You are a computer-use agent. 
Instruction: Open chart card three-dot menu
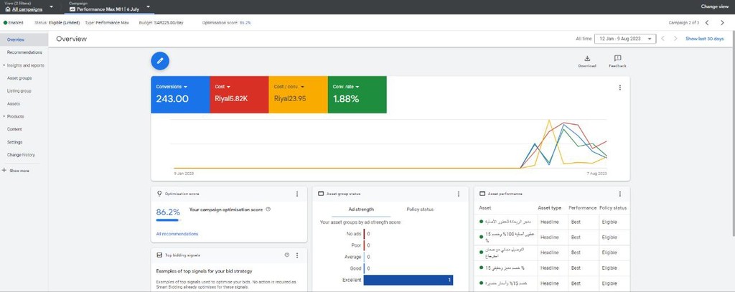pos(619,88)
